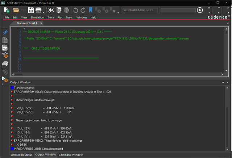Image resolution: width=232 pixels, height=158 pixels.
Task: Go to next bookmark icon
Action: click(x=98, y=10)
